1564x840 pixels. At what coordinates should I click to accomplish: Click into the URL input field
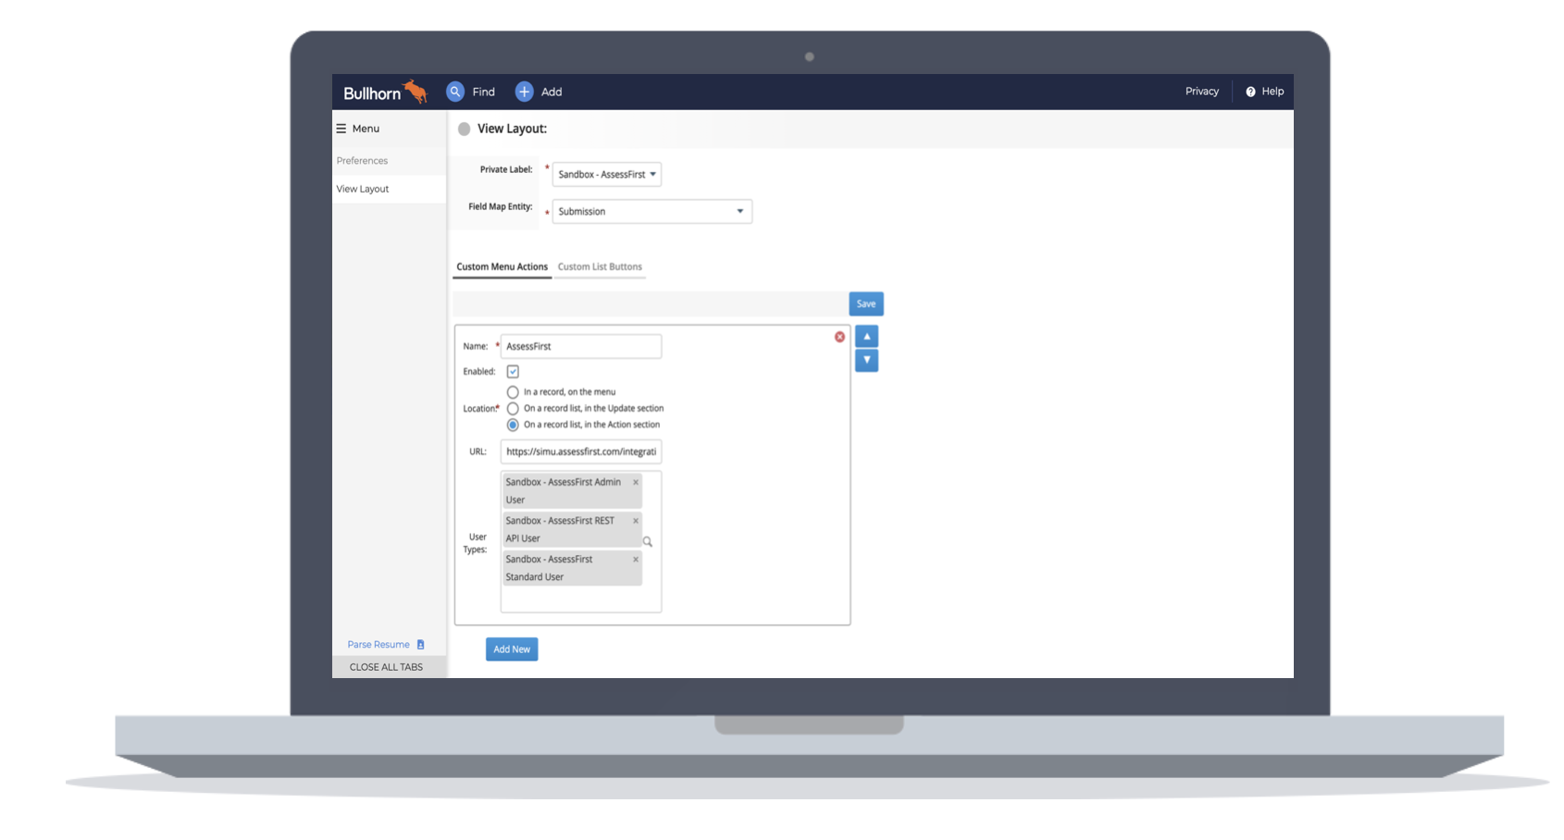[580, 451]
